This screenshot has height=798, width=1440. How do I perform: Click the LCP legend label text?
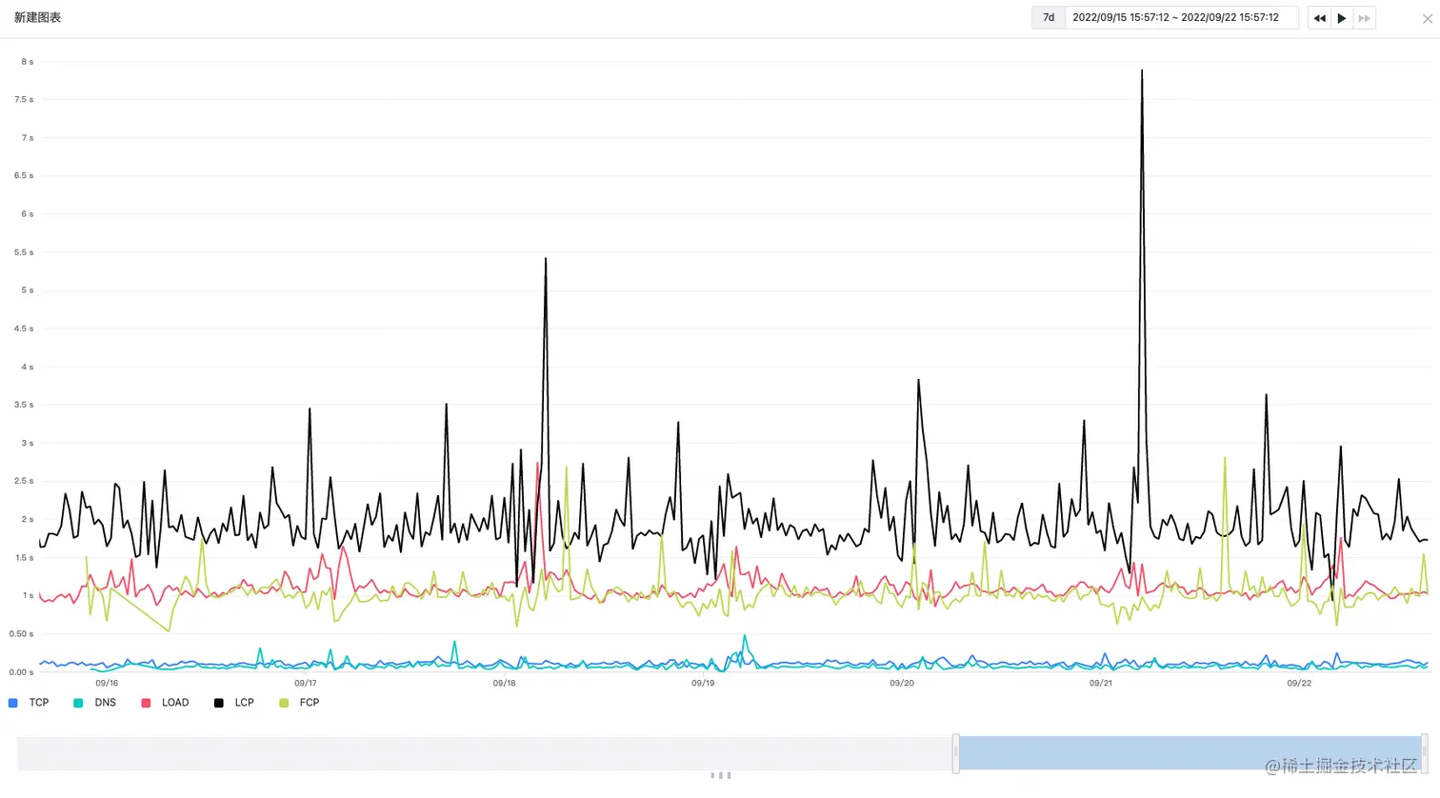coord(245,703)
